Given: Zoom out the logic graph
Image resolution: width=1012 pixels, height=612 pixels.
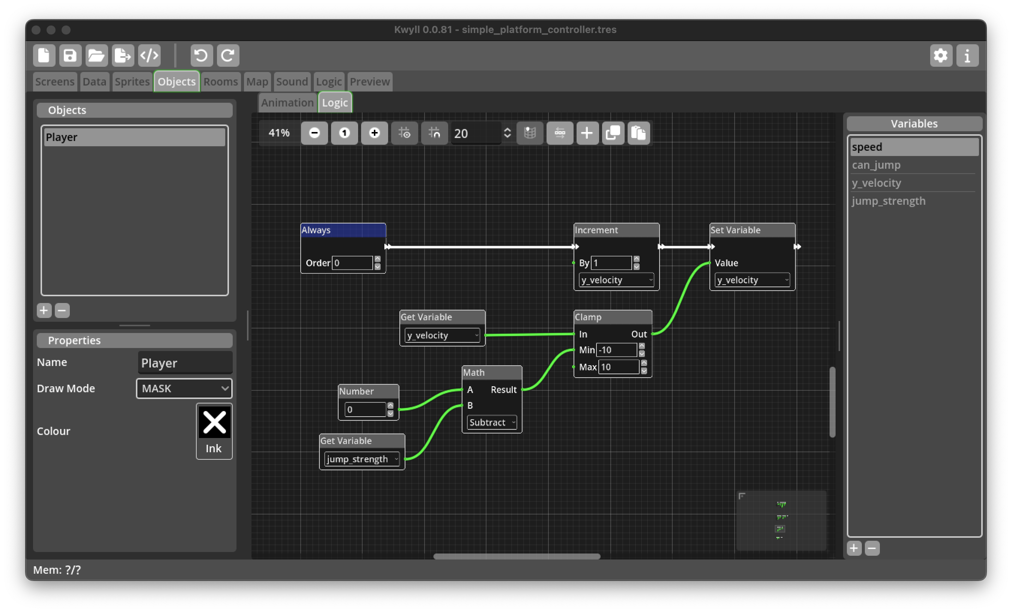Looking at the screenshot, I should tap(314, 133).
